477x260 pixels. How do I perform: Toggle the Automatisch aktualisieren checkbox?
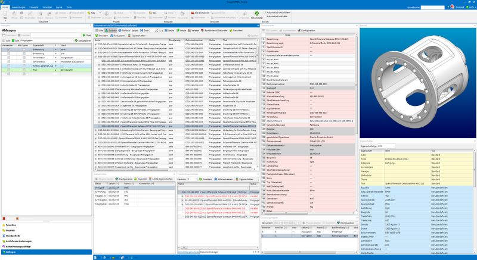[x=265, y=12]
